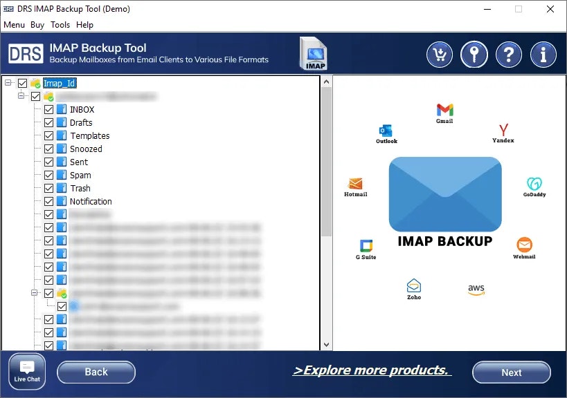Screen dimensions: 567x398
Task: Click the Imap_Id root folder icon
Action: click(x=35, y=84)
